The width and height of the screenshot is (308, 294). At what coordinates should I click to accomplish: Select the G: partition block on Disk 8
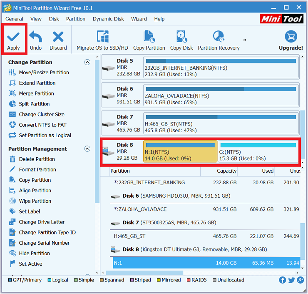click(x=258, y=151)
